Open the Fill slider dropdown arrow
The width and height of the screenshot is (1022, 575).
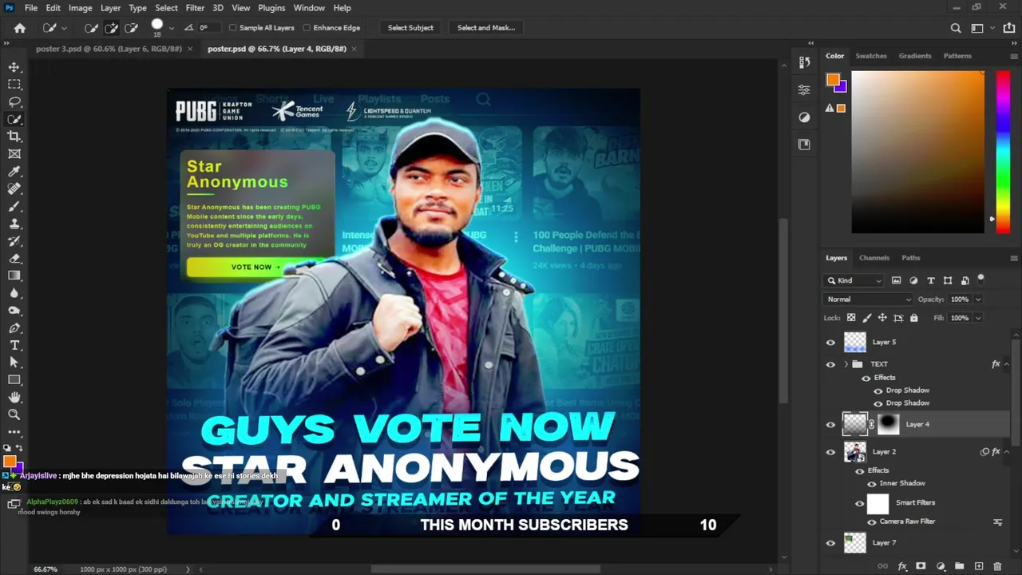978,318
